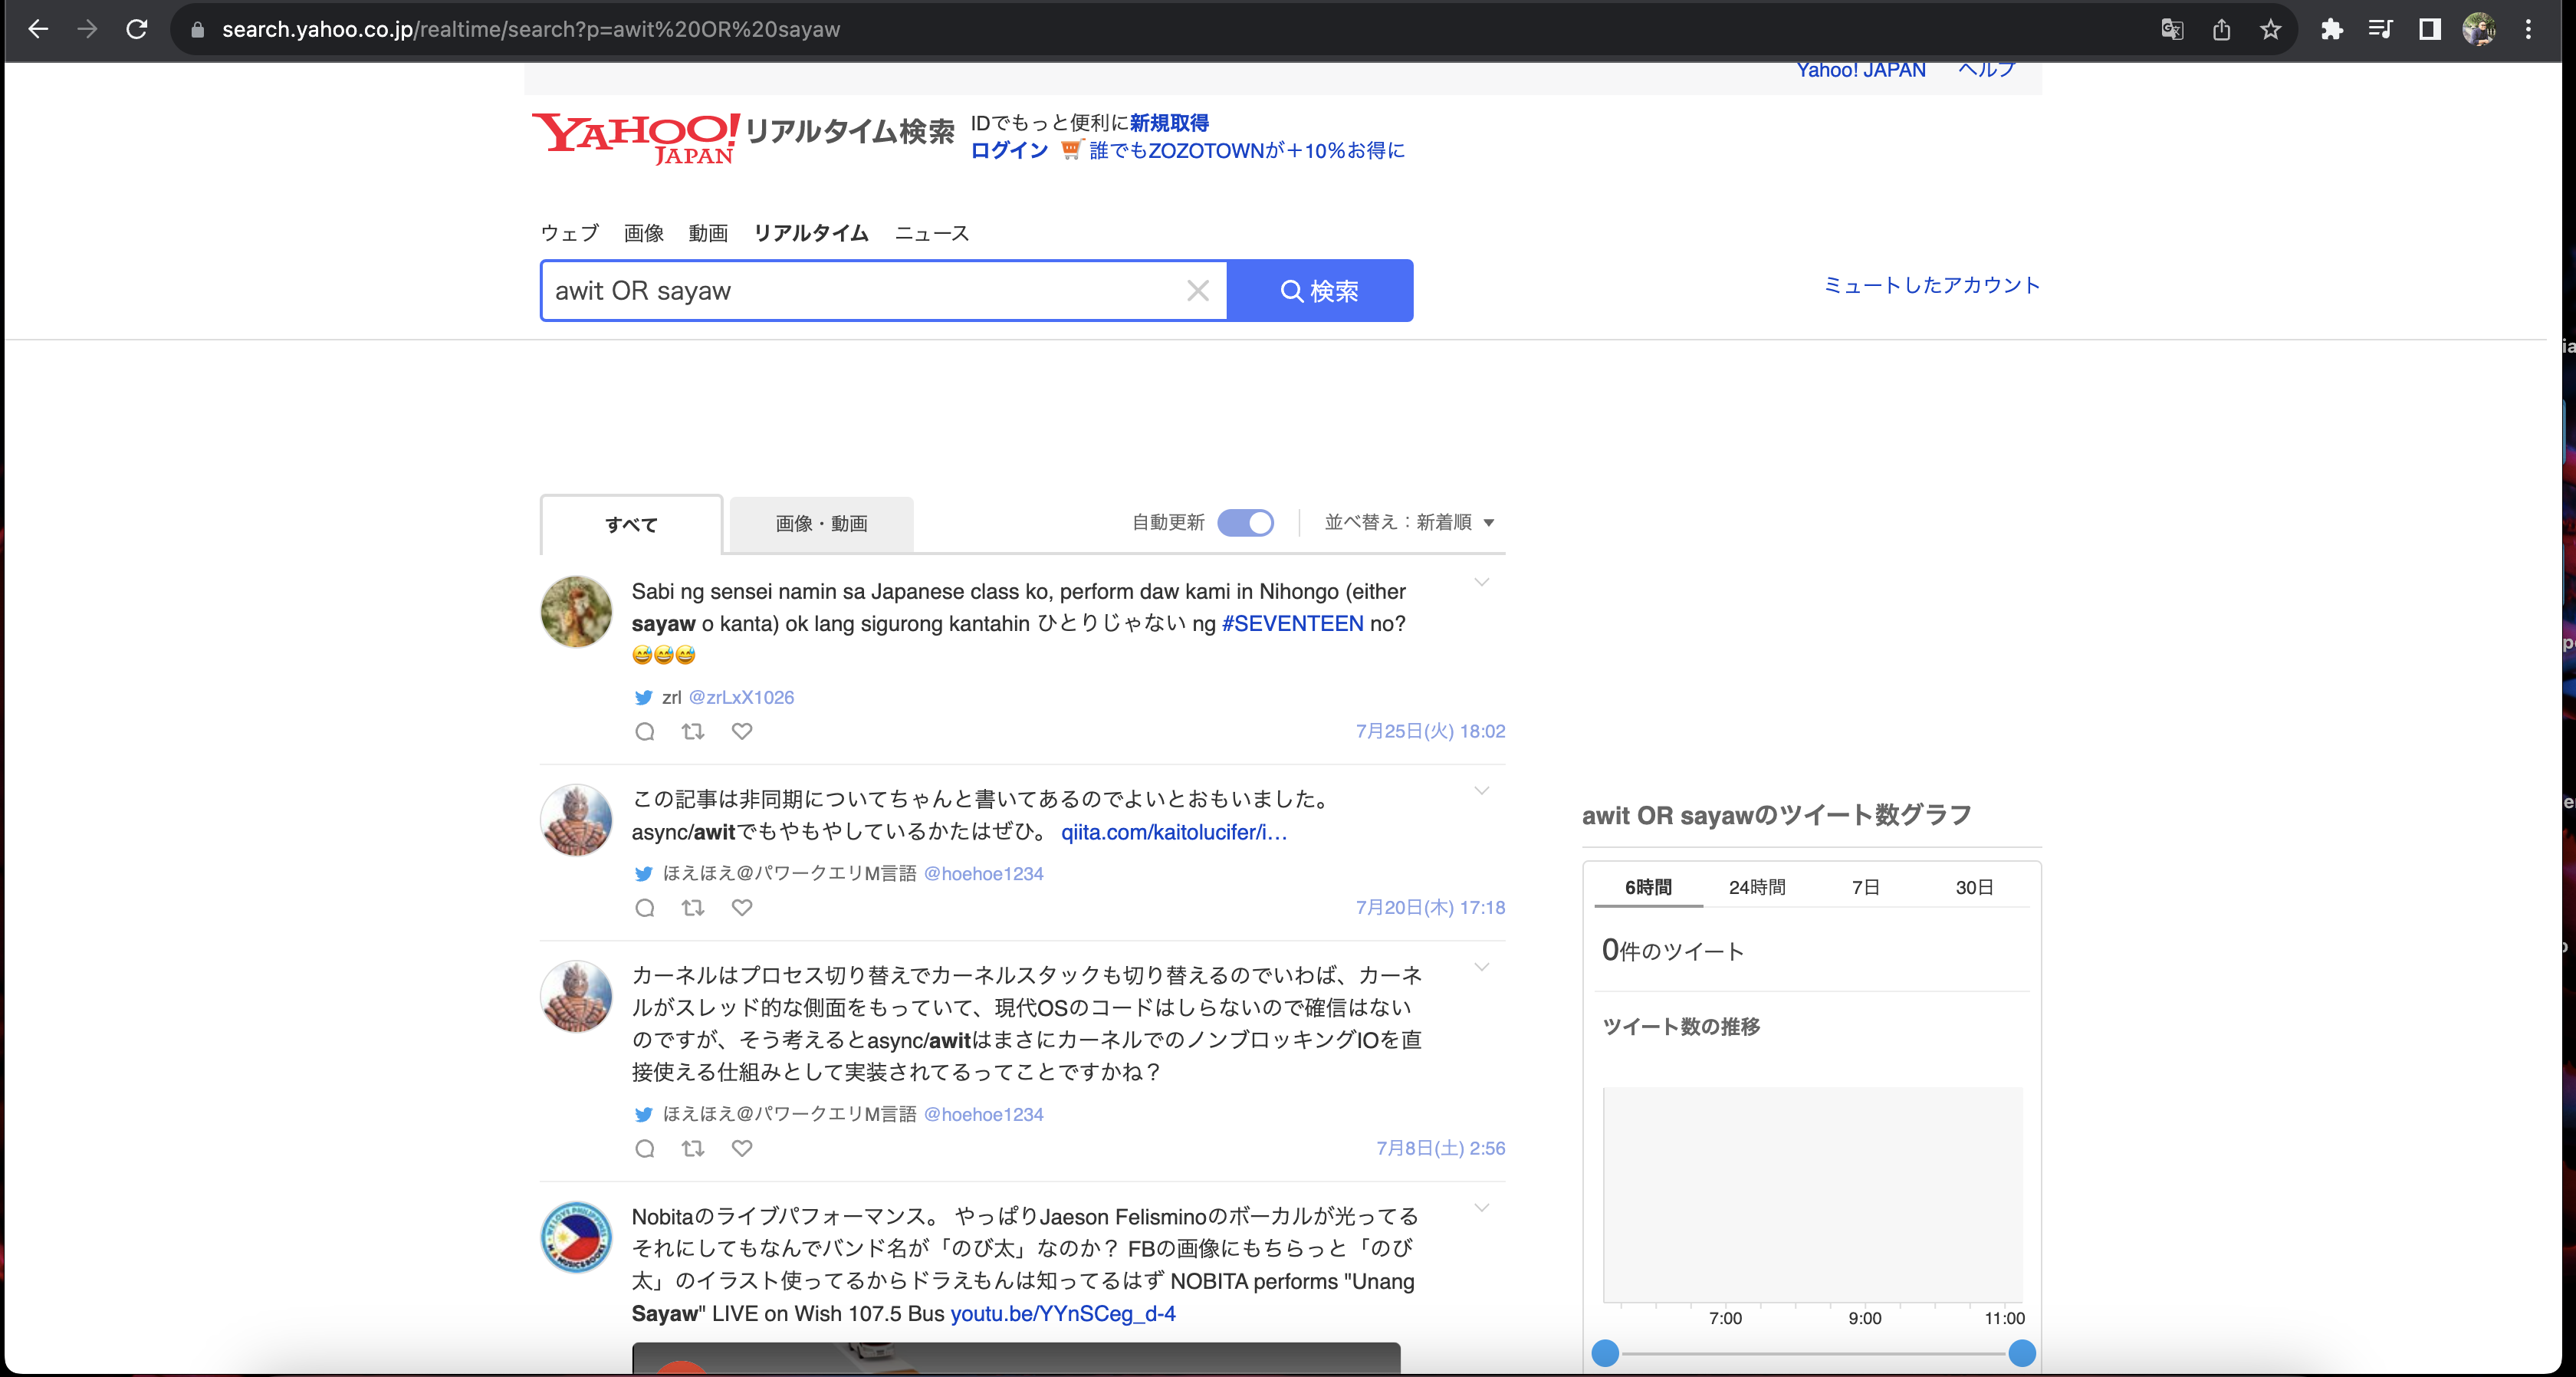
Task: Select the Twitter bird icon next to @zrLxX1026
Action: click(x=645, y=697)
